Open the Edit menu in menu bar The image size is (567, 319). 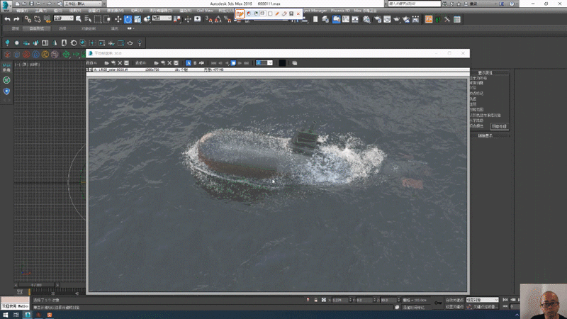(22, 11)
